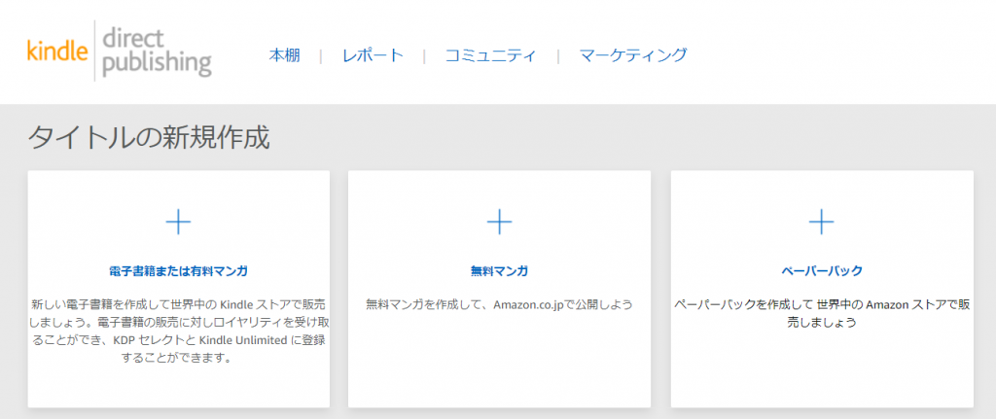Select the ペーパーバック link
Image resolution: width=996 pixels, height=419 pixels.
(x=822, y=271)
